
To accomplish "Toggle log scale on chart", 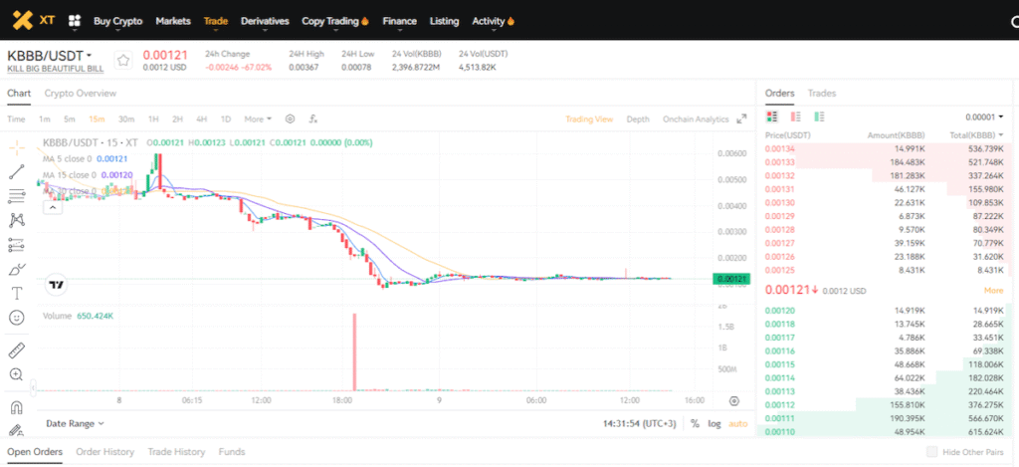I will pos(713,423).
